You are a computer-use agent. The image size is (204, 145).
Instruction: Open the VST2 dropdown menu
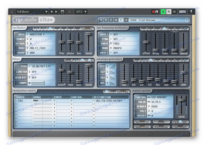pyautogui.click(x=81, y=12)
